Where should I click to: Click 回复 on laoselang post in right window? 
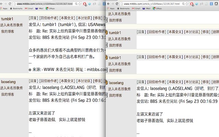tap(141, 82)
